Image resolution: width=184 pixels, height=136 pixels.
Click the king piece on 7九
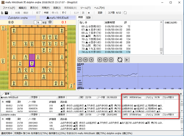click(x=26, y=83)
